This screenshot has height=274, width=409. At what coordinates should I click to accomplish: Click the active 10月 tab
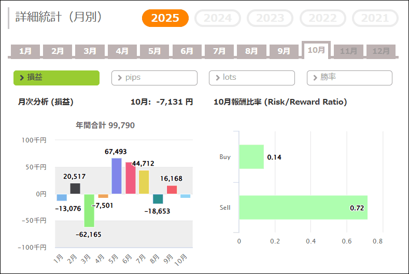[316, 50]
